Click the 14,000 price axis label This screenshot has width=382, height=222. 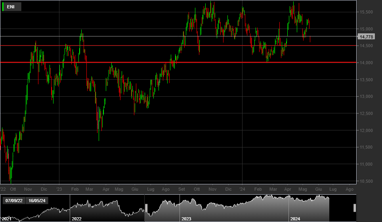click(366, 63)
